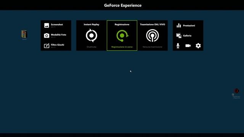Click the Instant Replay title
Screen dimensions: 244x137
(91, 24)
